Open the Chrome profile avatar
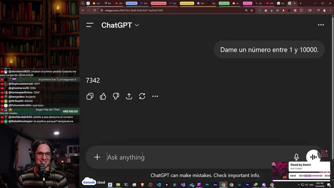This screenshot has height=188, width=334. [324, 10]
